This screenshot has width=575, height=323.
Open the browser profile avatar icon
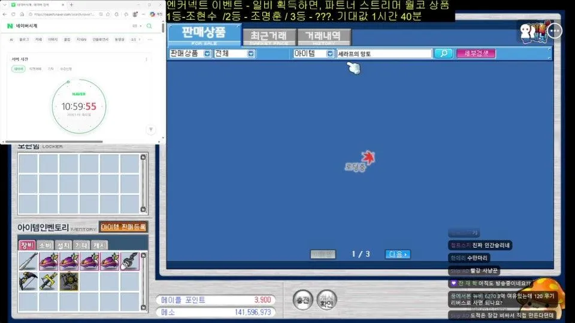[x=135, y=14]
